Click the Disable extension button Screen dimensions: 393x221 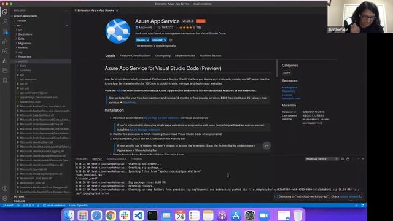(x=141, y=40)
